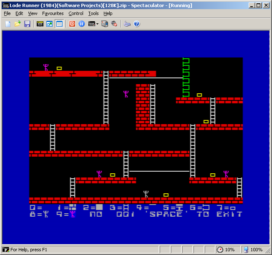Open help via blue question mark icon

(137, 24)
